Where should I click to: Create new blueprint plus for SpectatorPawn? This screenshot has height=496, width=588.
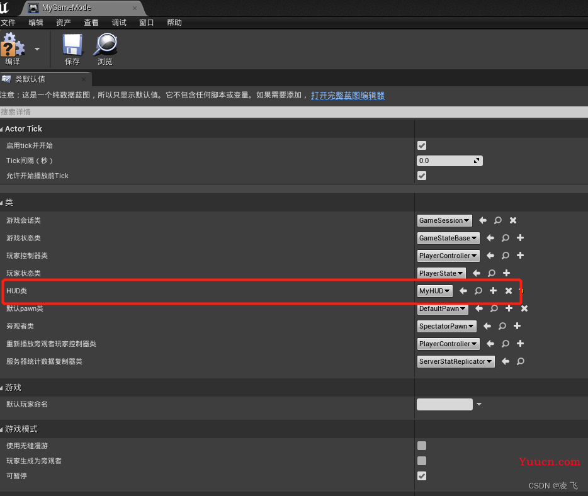517,326
